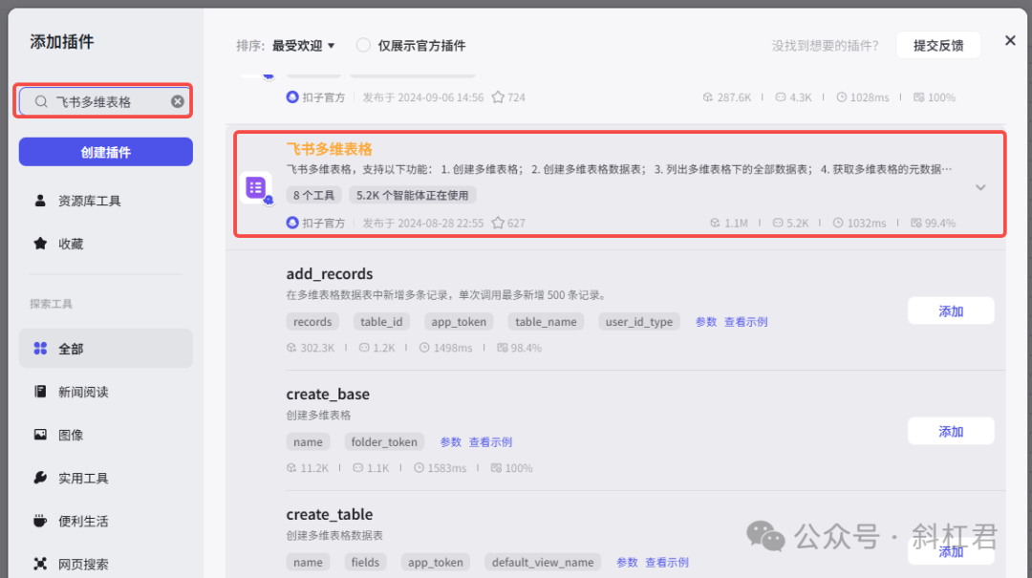This screenshot has height=578, width=1032.
Task: Click the user_id_type parameter tag
Action: (639, 321)
